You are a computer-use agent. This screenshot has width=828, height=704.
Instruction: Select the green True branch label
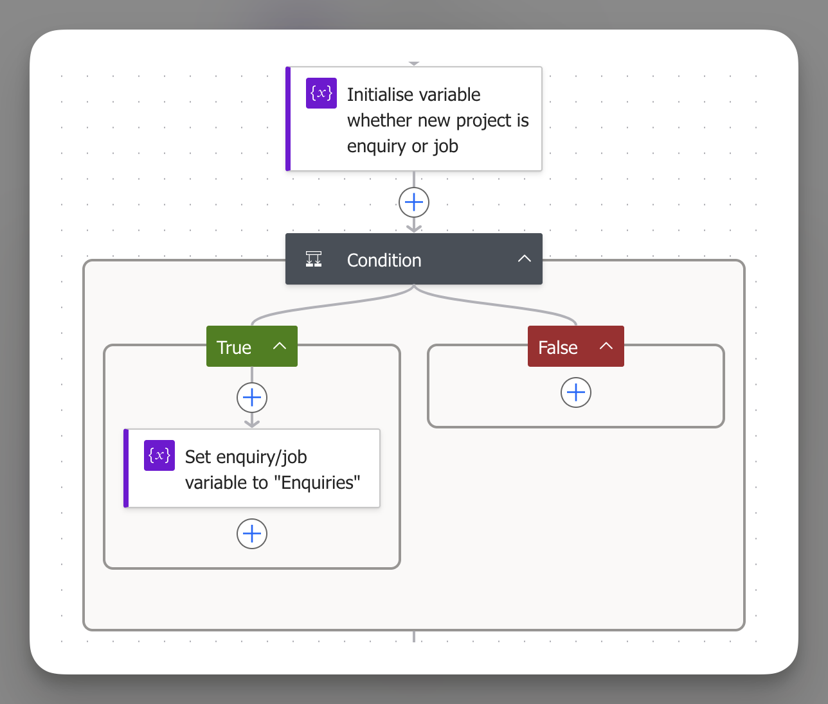click(234, 348)
